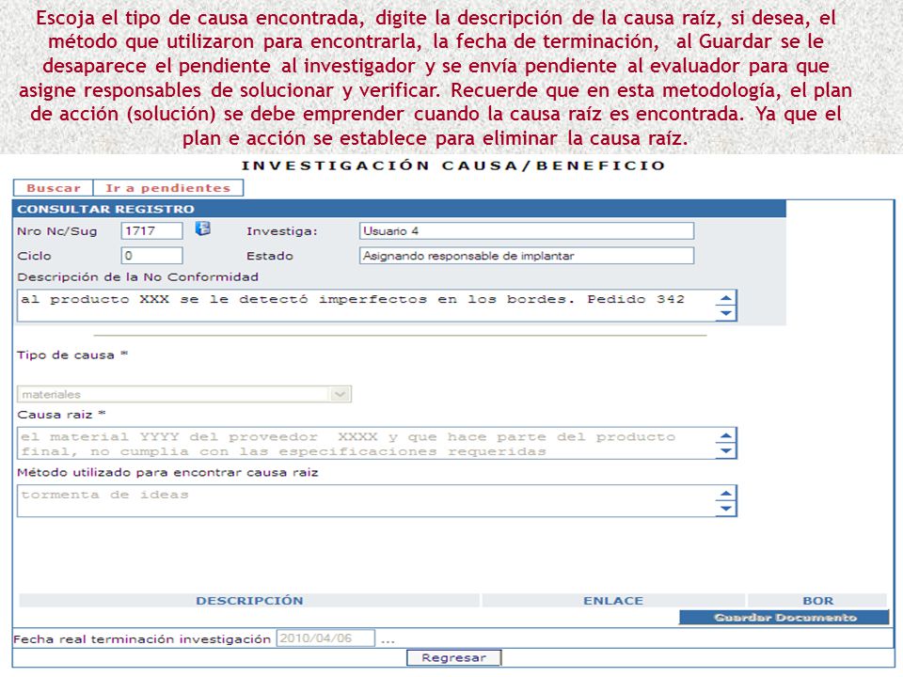
Task: Click up arrow of Método utilizado text area
Action: 726,494
